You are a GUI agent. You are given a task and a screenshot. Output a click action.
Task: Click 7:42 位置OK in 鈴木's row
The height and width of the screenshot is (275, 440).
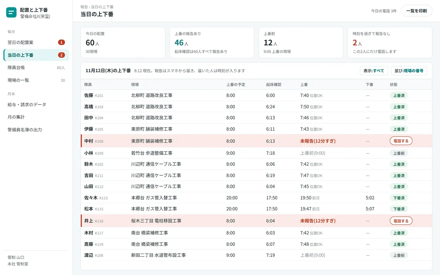click(311, 164)
